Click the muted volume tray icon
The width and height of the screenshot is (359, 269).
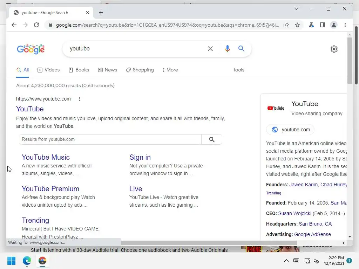tap(316, 261)
